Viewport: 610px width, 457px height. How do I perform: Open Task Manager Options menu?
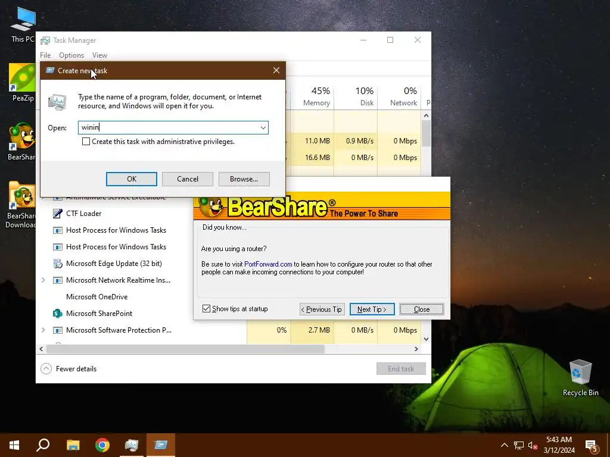click(71, 55)
